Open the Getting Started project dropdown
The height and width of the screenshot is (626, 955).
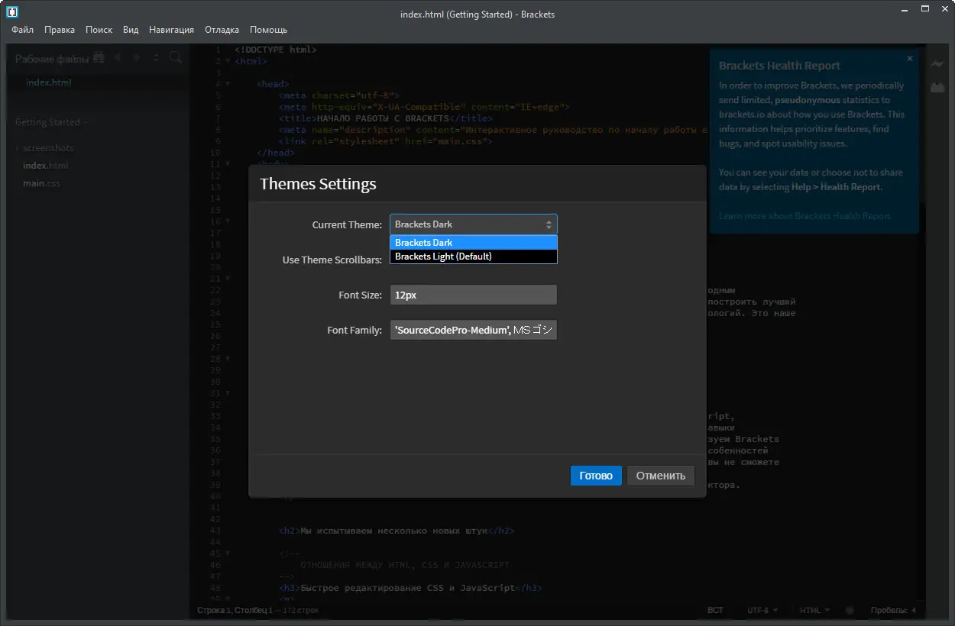point(51,122)
